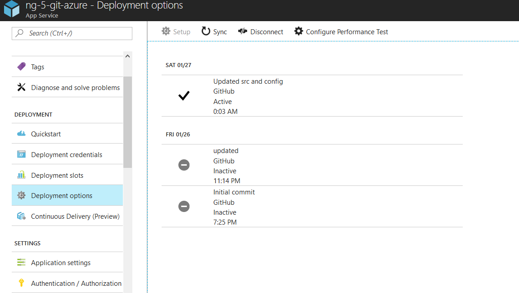
Task: Sync the deployment via Sync label
Action: pyautogui.click(x=220, y=32)
